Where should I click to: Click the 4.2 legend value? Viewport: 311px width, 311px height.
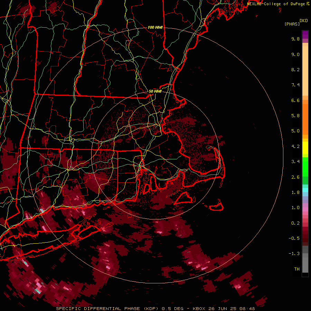(x=295, y=147)
